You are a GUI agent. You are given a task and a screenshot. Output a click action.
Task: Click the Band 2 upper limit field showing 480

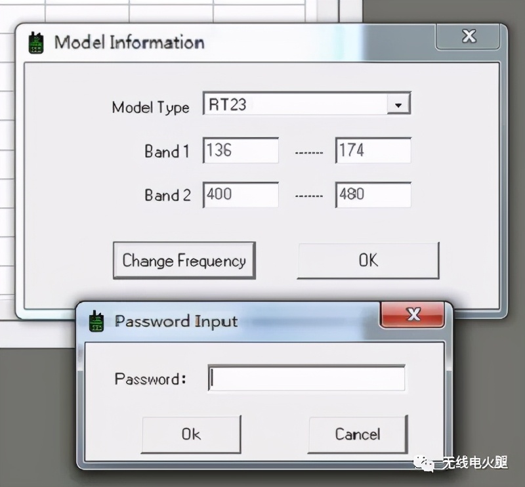click(373, 194)
